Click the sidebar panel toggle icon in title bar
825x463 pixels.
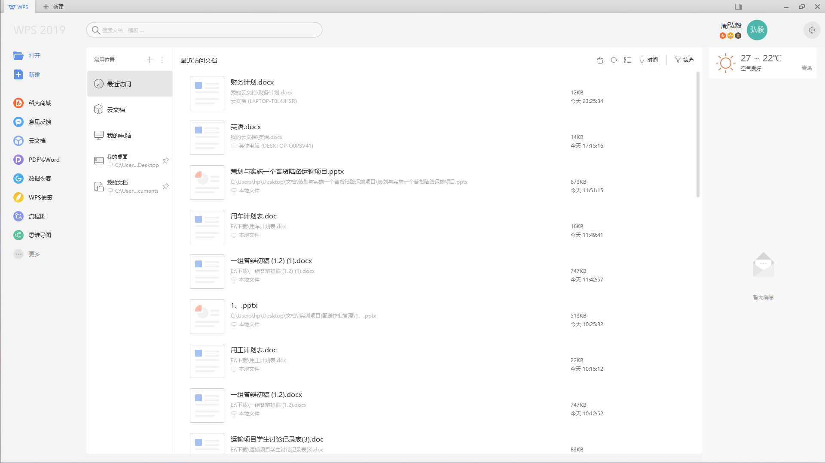[x=738, y=7]
